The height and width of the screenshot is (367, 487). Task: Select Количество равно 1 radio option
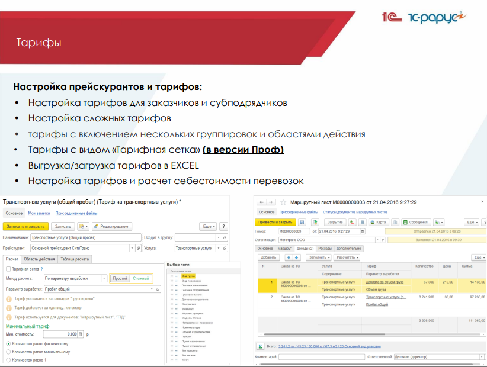(8, 359)
